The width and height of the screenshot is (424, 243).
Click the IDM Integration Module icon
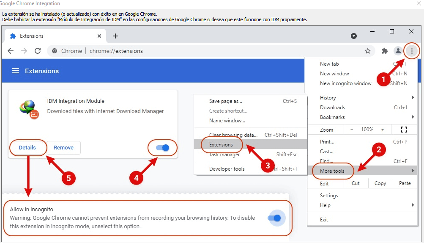[x=29, y=109]
